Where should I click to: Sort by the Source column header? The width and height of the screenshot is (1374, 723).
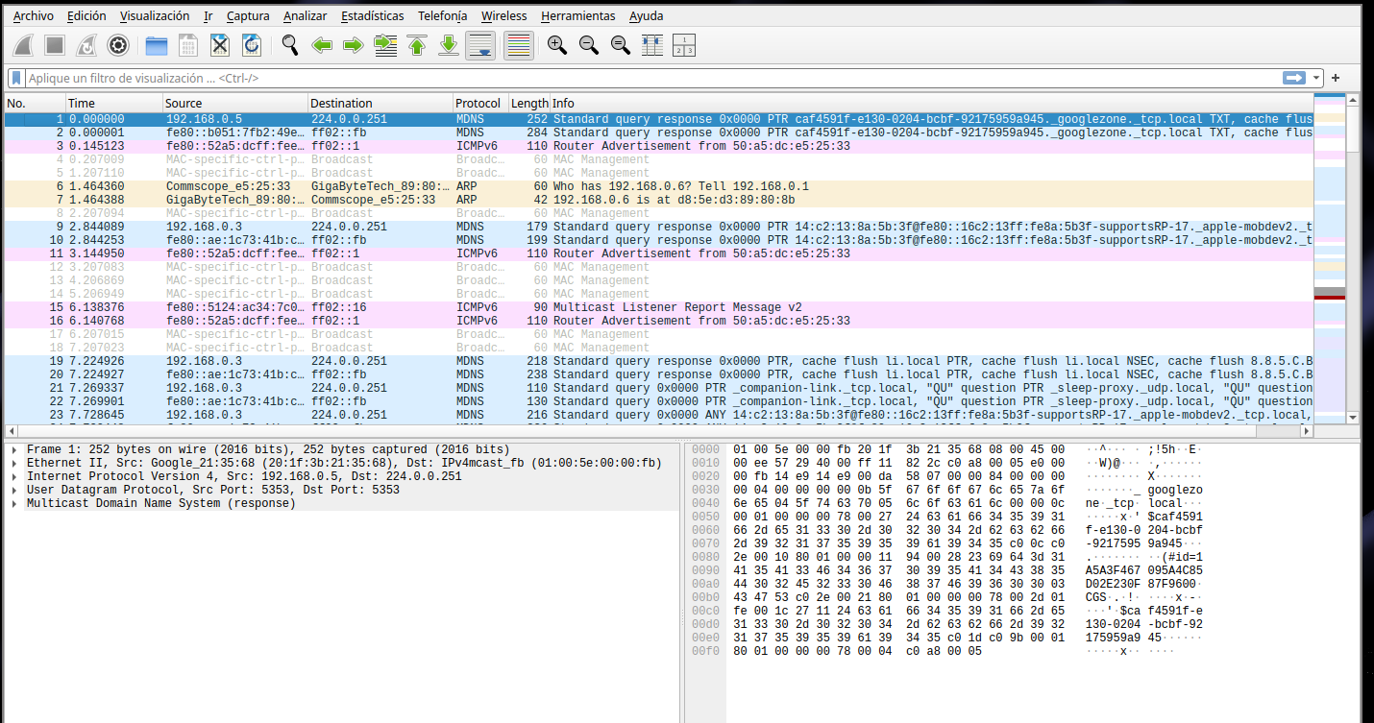235,103
